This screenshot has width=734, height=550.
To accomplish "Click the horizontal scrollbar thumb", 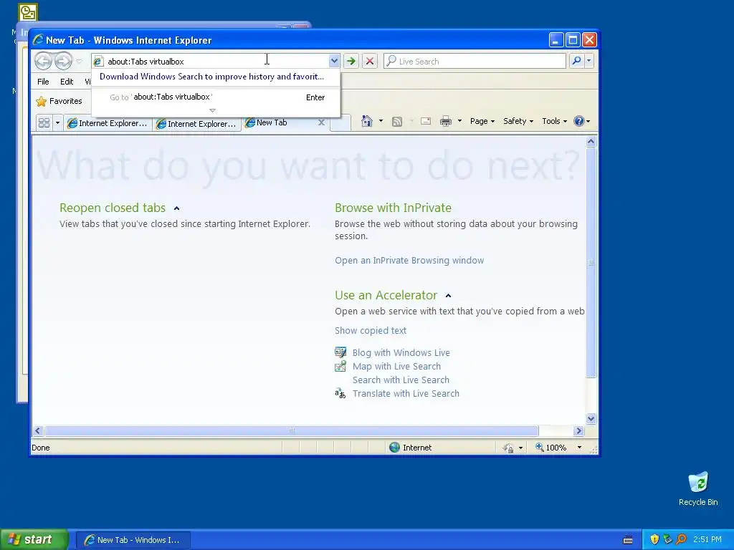I will click(x=292, y=430).
